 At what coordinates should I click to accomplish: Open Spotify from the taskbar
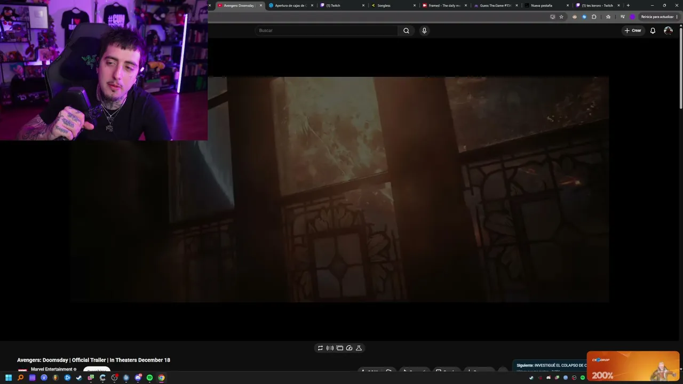tap(149, 378)
